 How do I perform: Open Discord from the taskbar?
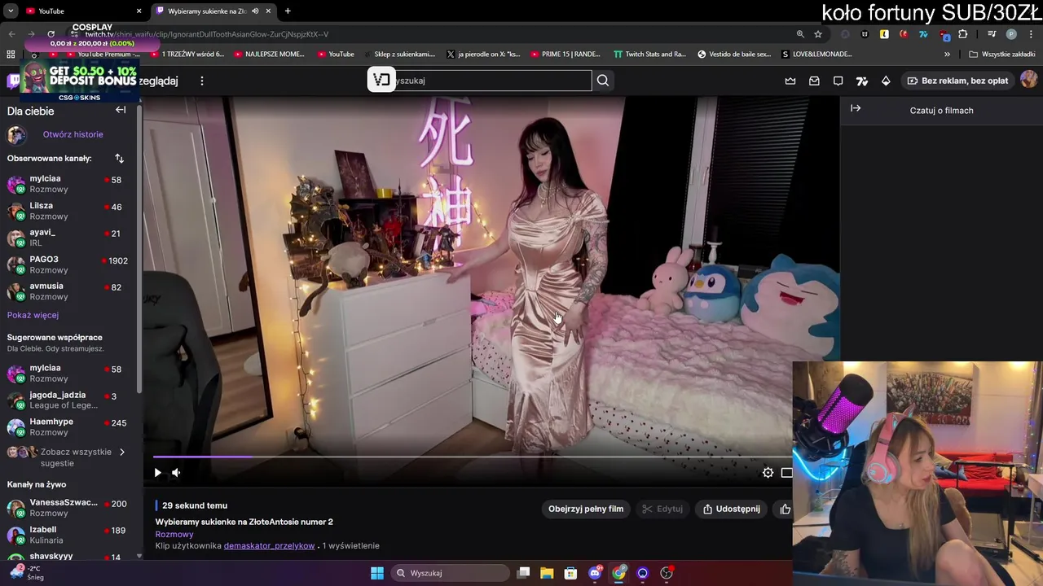[596, 573]
